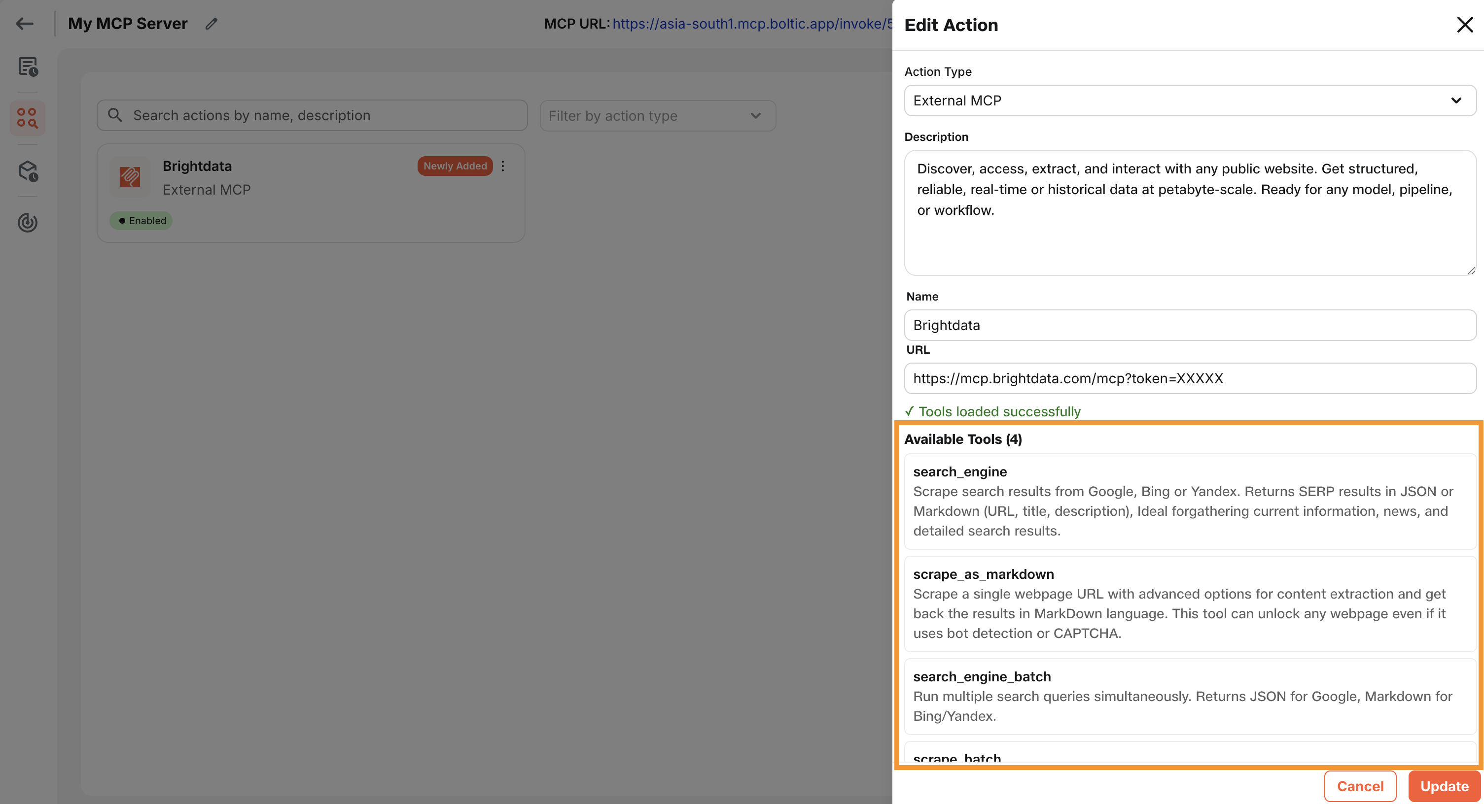This screenshot has width=1484, height=804.
Task: Click the URL input field
Action: [1189, 378]
